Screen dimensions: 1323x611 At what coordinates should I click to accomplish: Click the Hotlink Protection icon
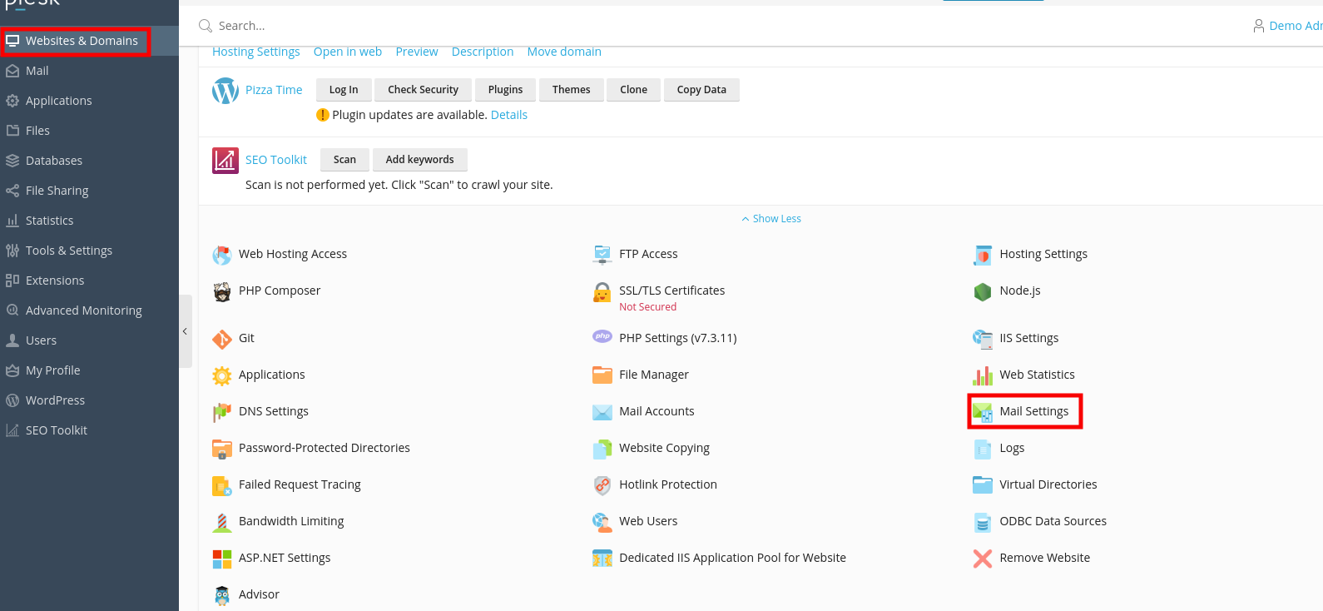[x=602, y=485]
